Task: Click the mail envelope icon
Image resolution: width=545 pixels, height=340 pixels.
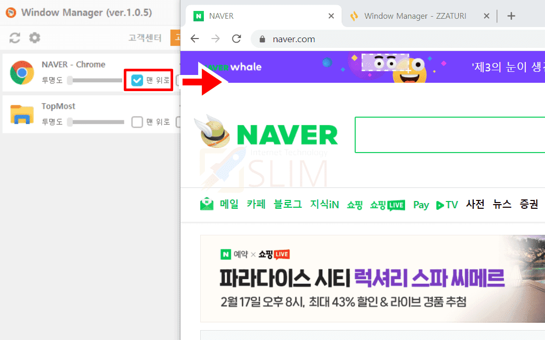Action: point(207,204)
